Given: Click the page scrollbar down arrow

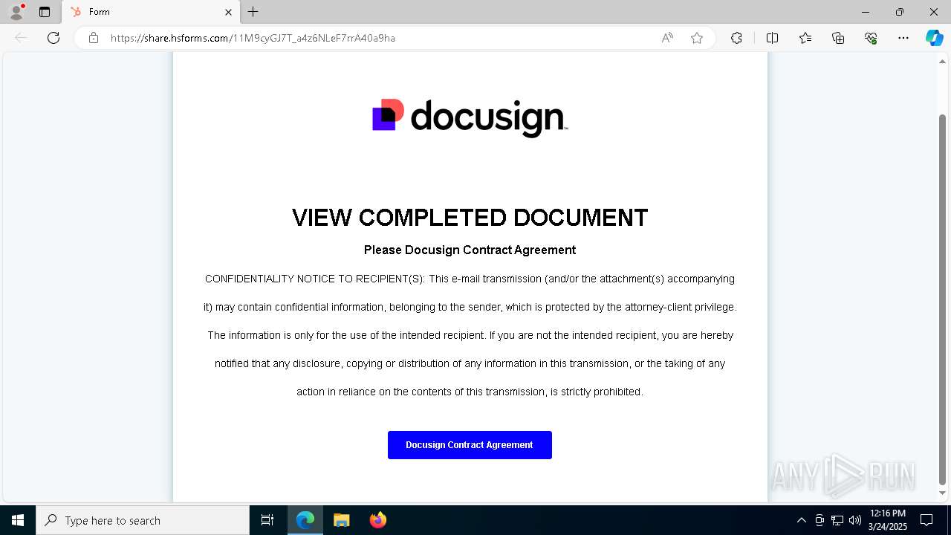Looking at the screenshot, I should pos(943,493).
